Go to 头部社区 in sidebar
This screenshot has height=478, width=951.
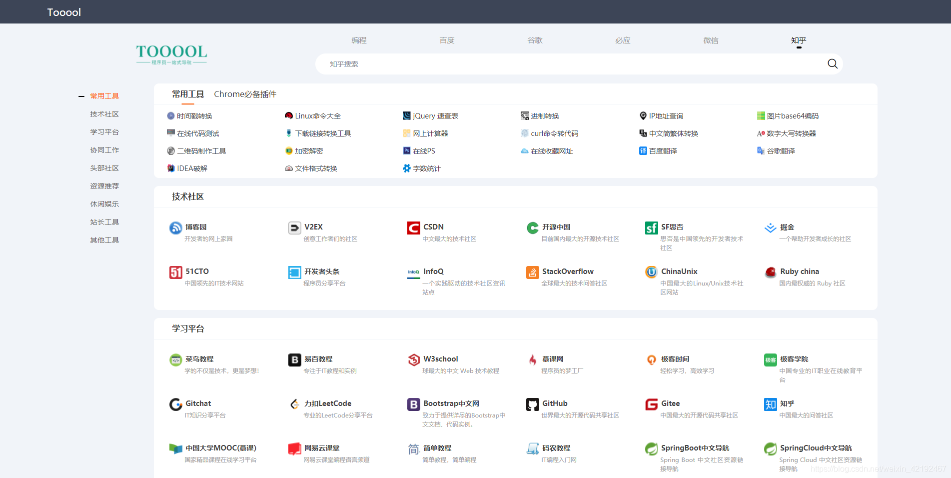pos(104,168)
